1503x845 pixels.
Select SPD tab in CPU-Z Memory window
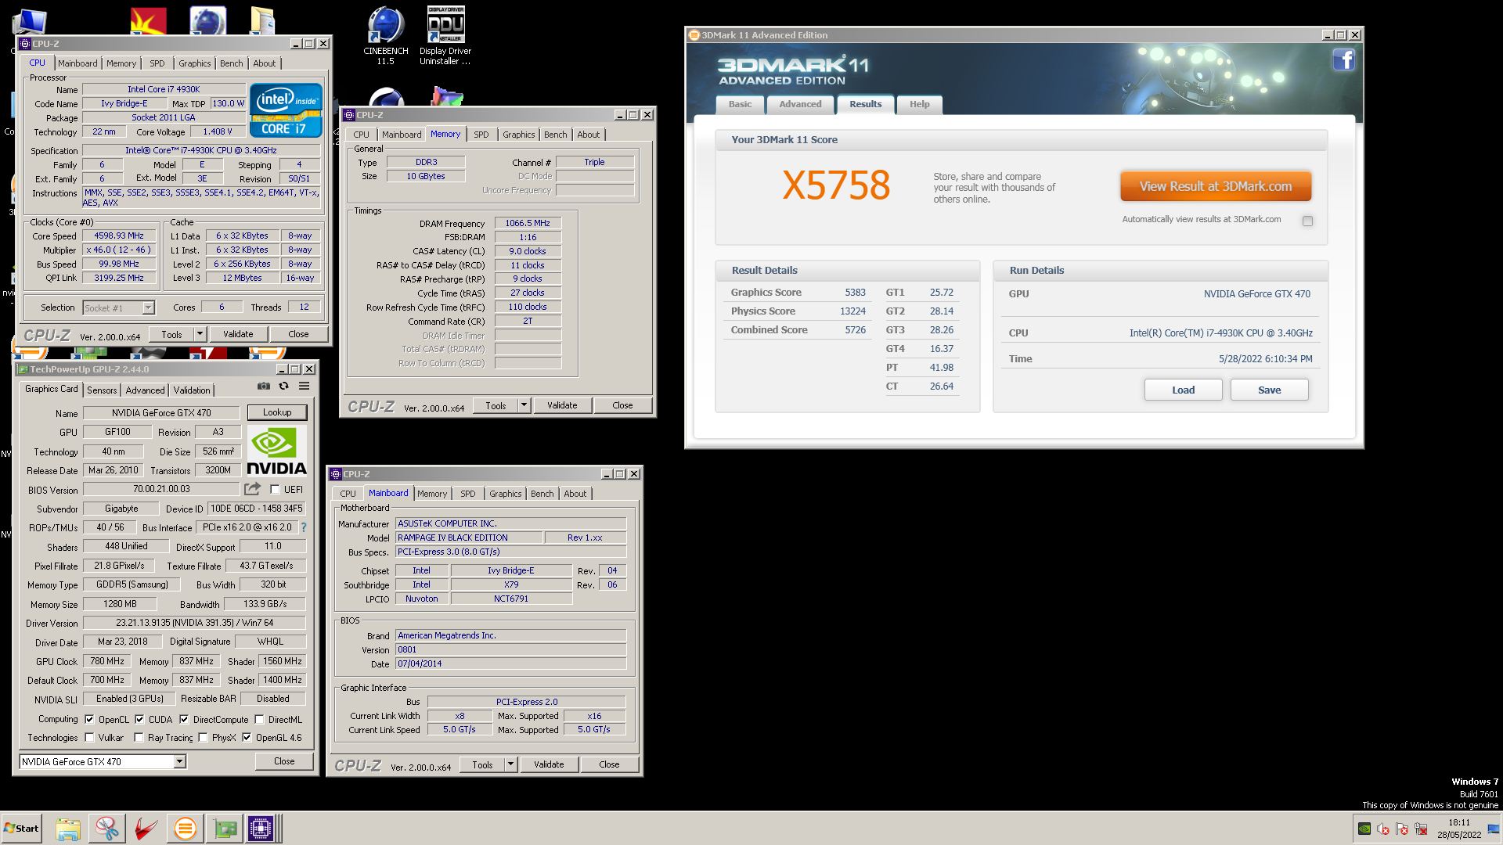tap(481, 135)
